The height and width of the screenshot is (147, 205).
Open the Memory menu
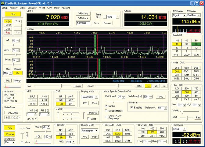[14, 8]
